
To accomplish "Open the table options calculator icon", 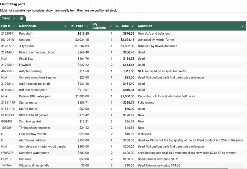I will pos(21,19).
